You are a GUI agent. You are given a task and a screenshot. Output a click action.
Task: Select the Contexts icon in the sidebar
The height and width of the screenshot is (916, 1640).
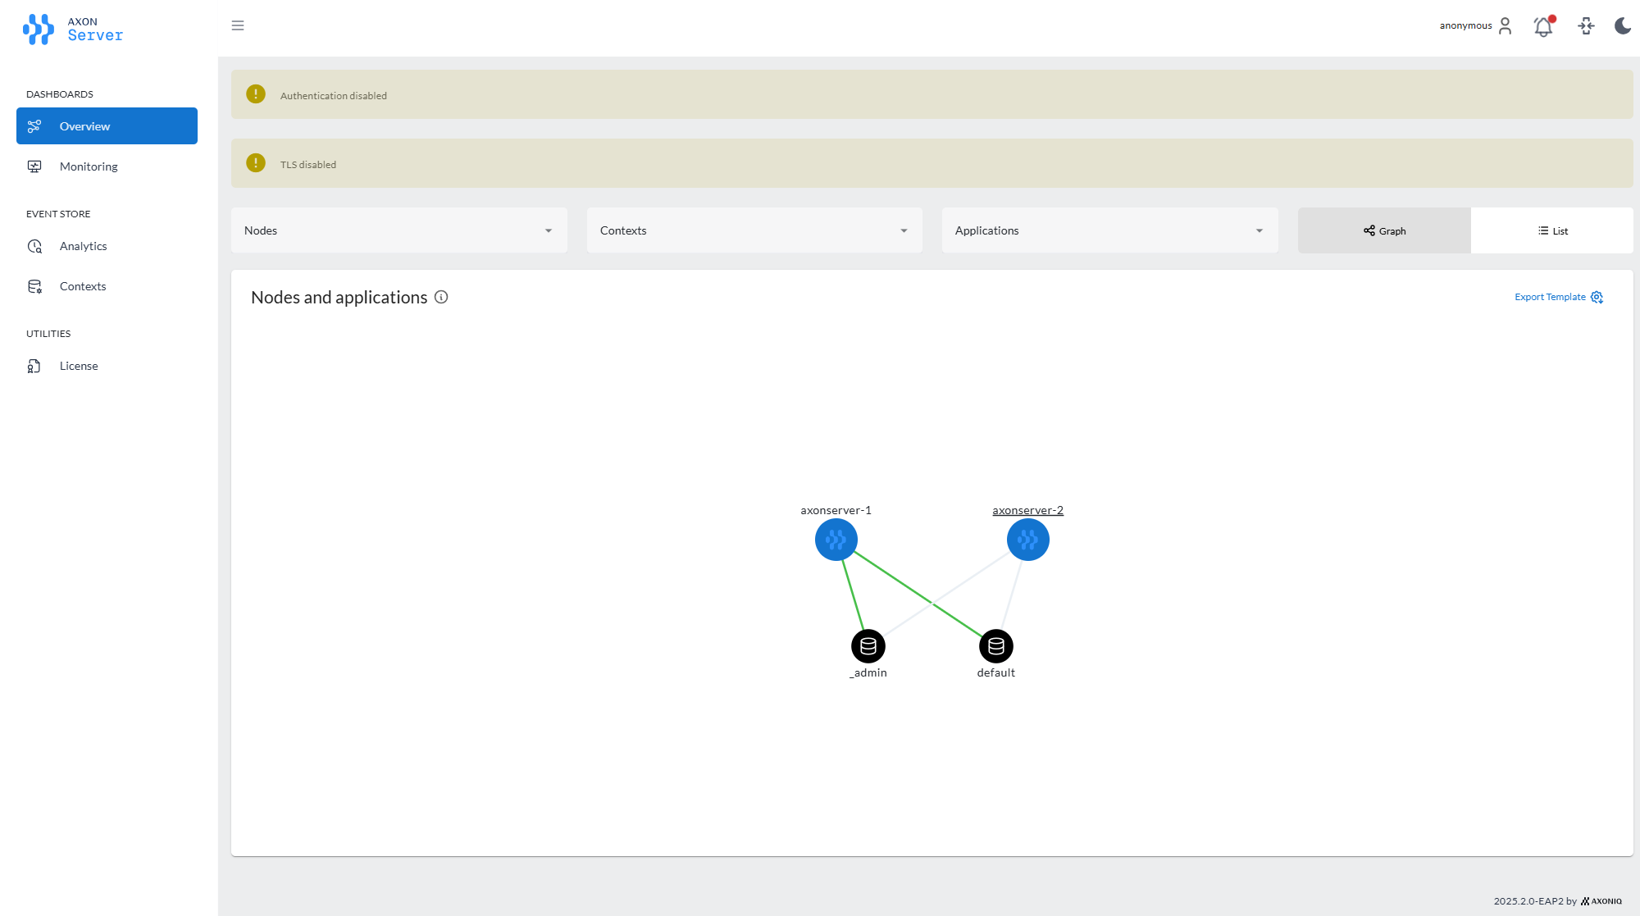34,285
